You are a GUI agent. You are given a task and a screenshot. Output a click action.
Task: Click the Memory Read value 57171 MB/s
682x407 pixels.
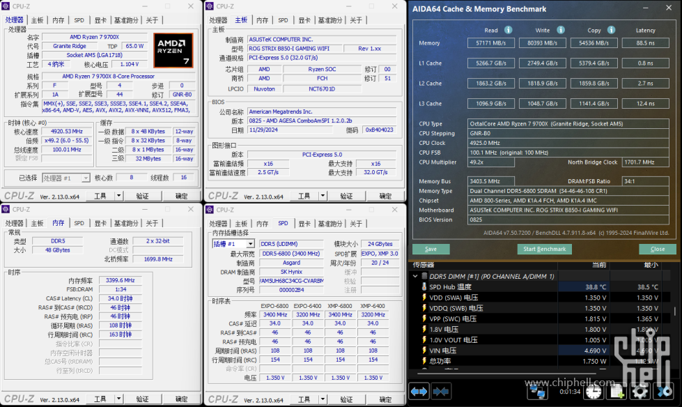pos(491,43)
